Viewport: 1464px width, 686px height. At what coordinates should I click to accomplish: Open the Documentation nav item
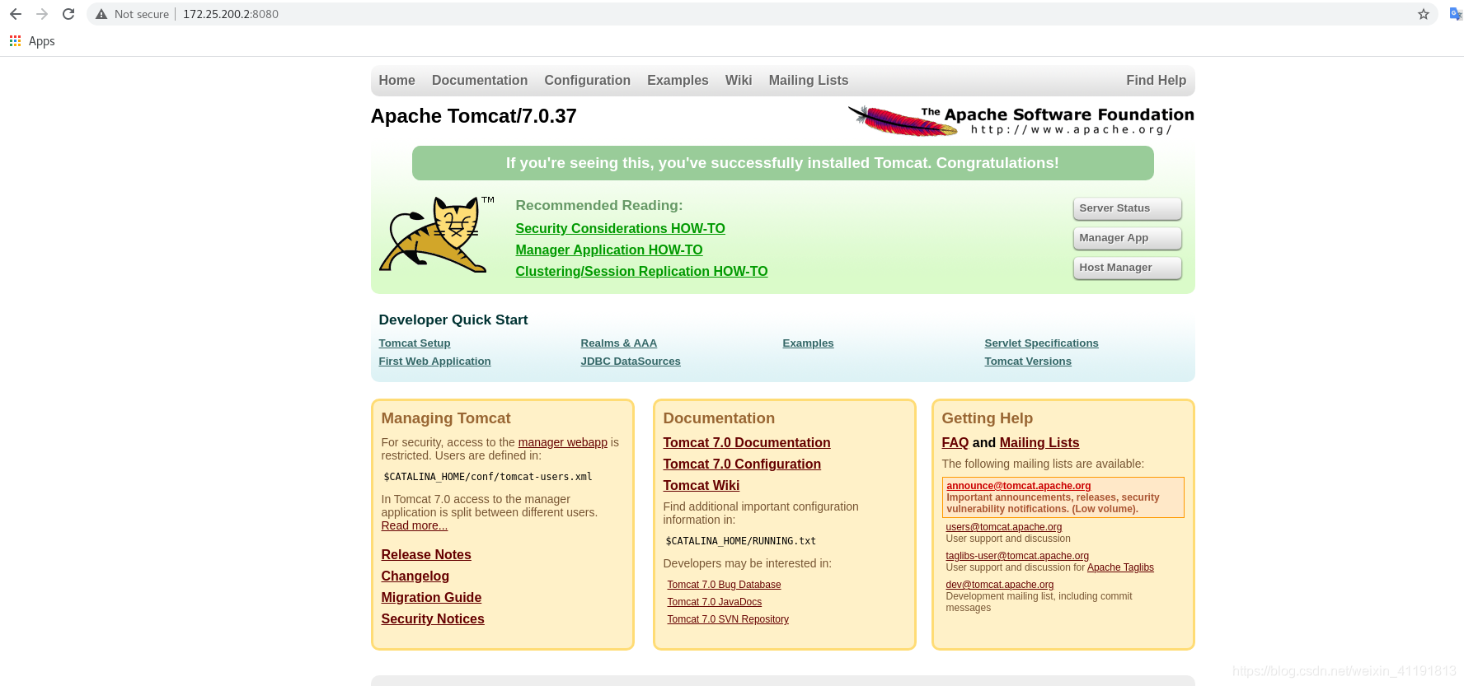[480, 80]
